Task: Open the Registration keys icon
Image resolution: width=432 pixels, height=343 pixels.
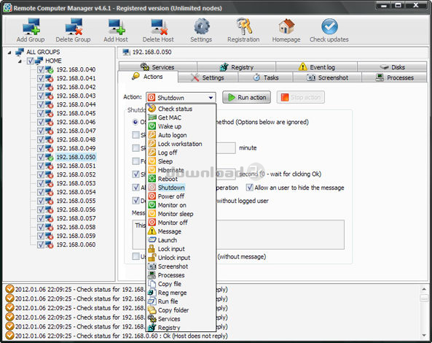Action: click(x=244, y=26)
